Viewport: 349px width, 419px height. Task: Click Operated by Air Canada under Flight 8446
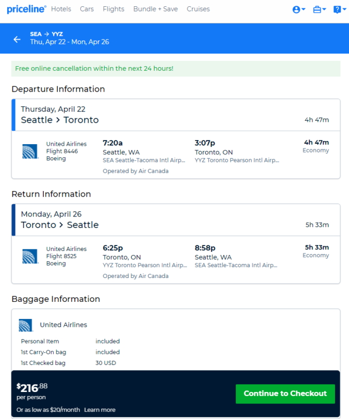135,171
